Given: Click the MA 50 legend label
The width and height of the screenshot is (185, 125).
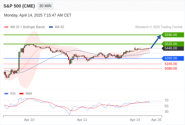Looking at the screenshot, I should [x=60, y=27].
